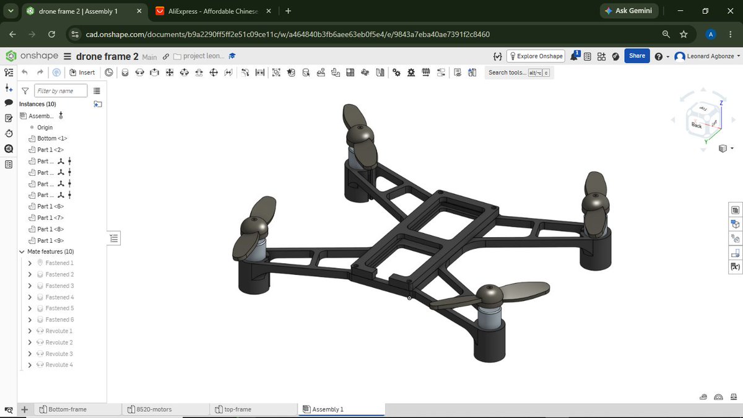The width and height of the screenshot is (743, 418).
Task: Open the Leonard Agbonze account menu
Action: tap(706, 56)
